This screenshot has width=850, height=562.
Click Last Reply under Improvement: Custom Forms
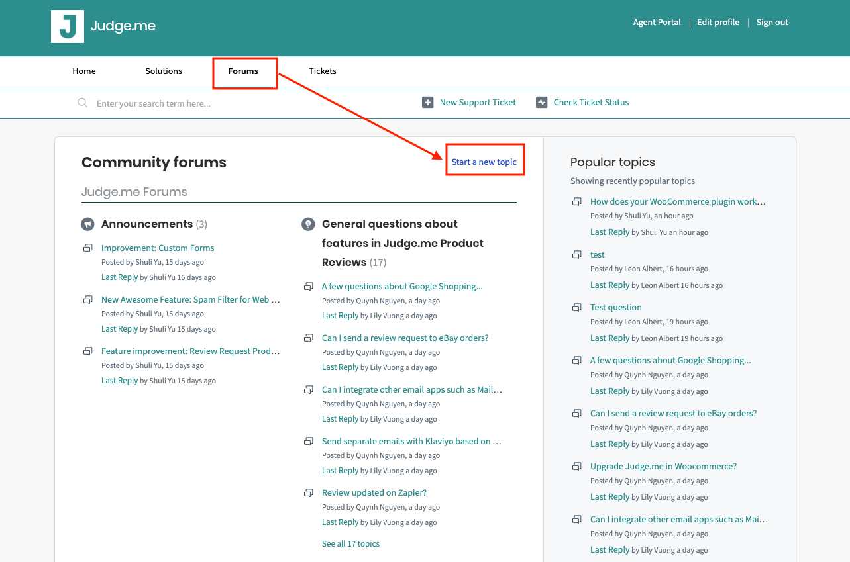click(x=119, y=277)
